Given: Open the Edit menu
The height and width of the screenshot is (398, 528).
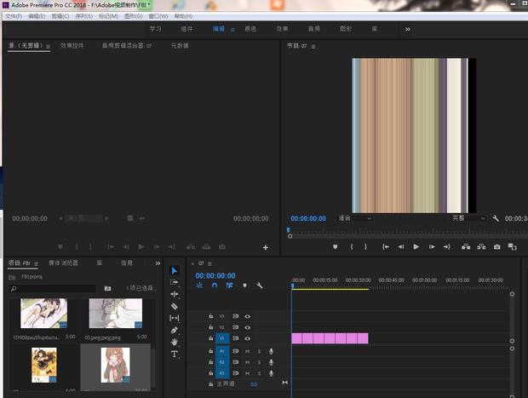Looking at the screenshot, I should pos(37,16).
